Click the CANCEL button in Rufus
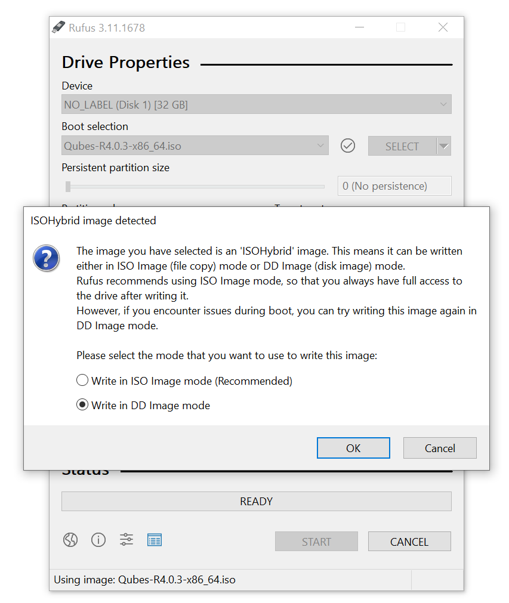 tap(409, 542)
